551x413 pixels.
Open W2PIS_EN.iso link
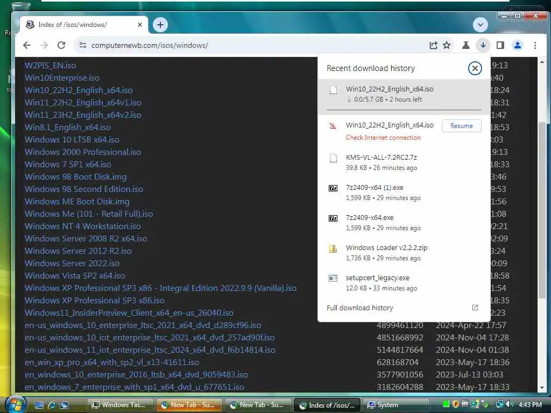point(50,65)
